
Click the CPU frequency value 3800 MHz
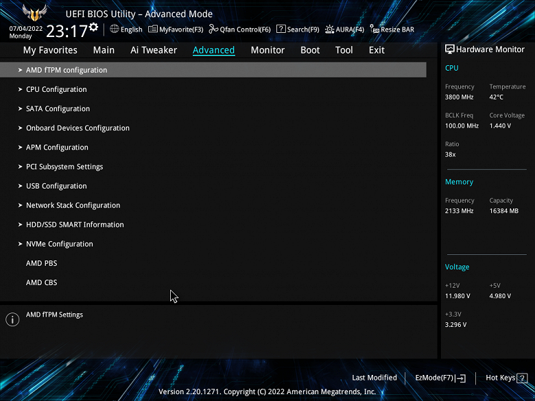460,97
